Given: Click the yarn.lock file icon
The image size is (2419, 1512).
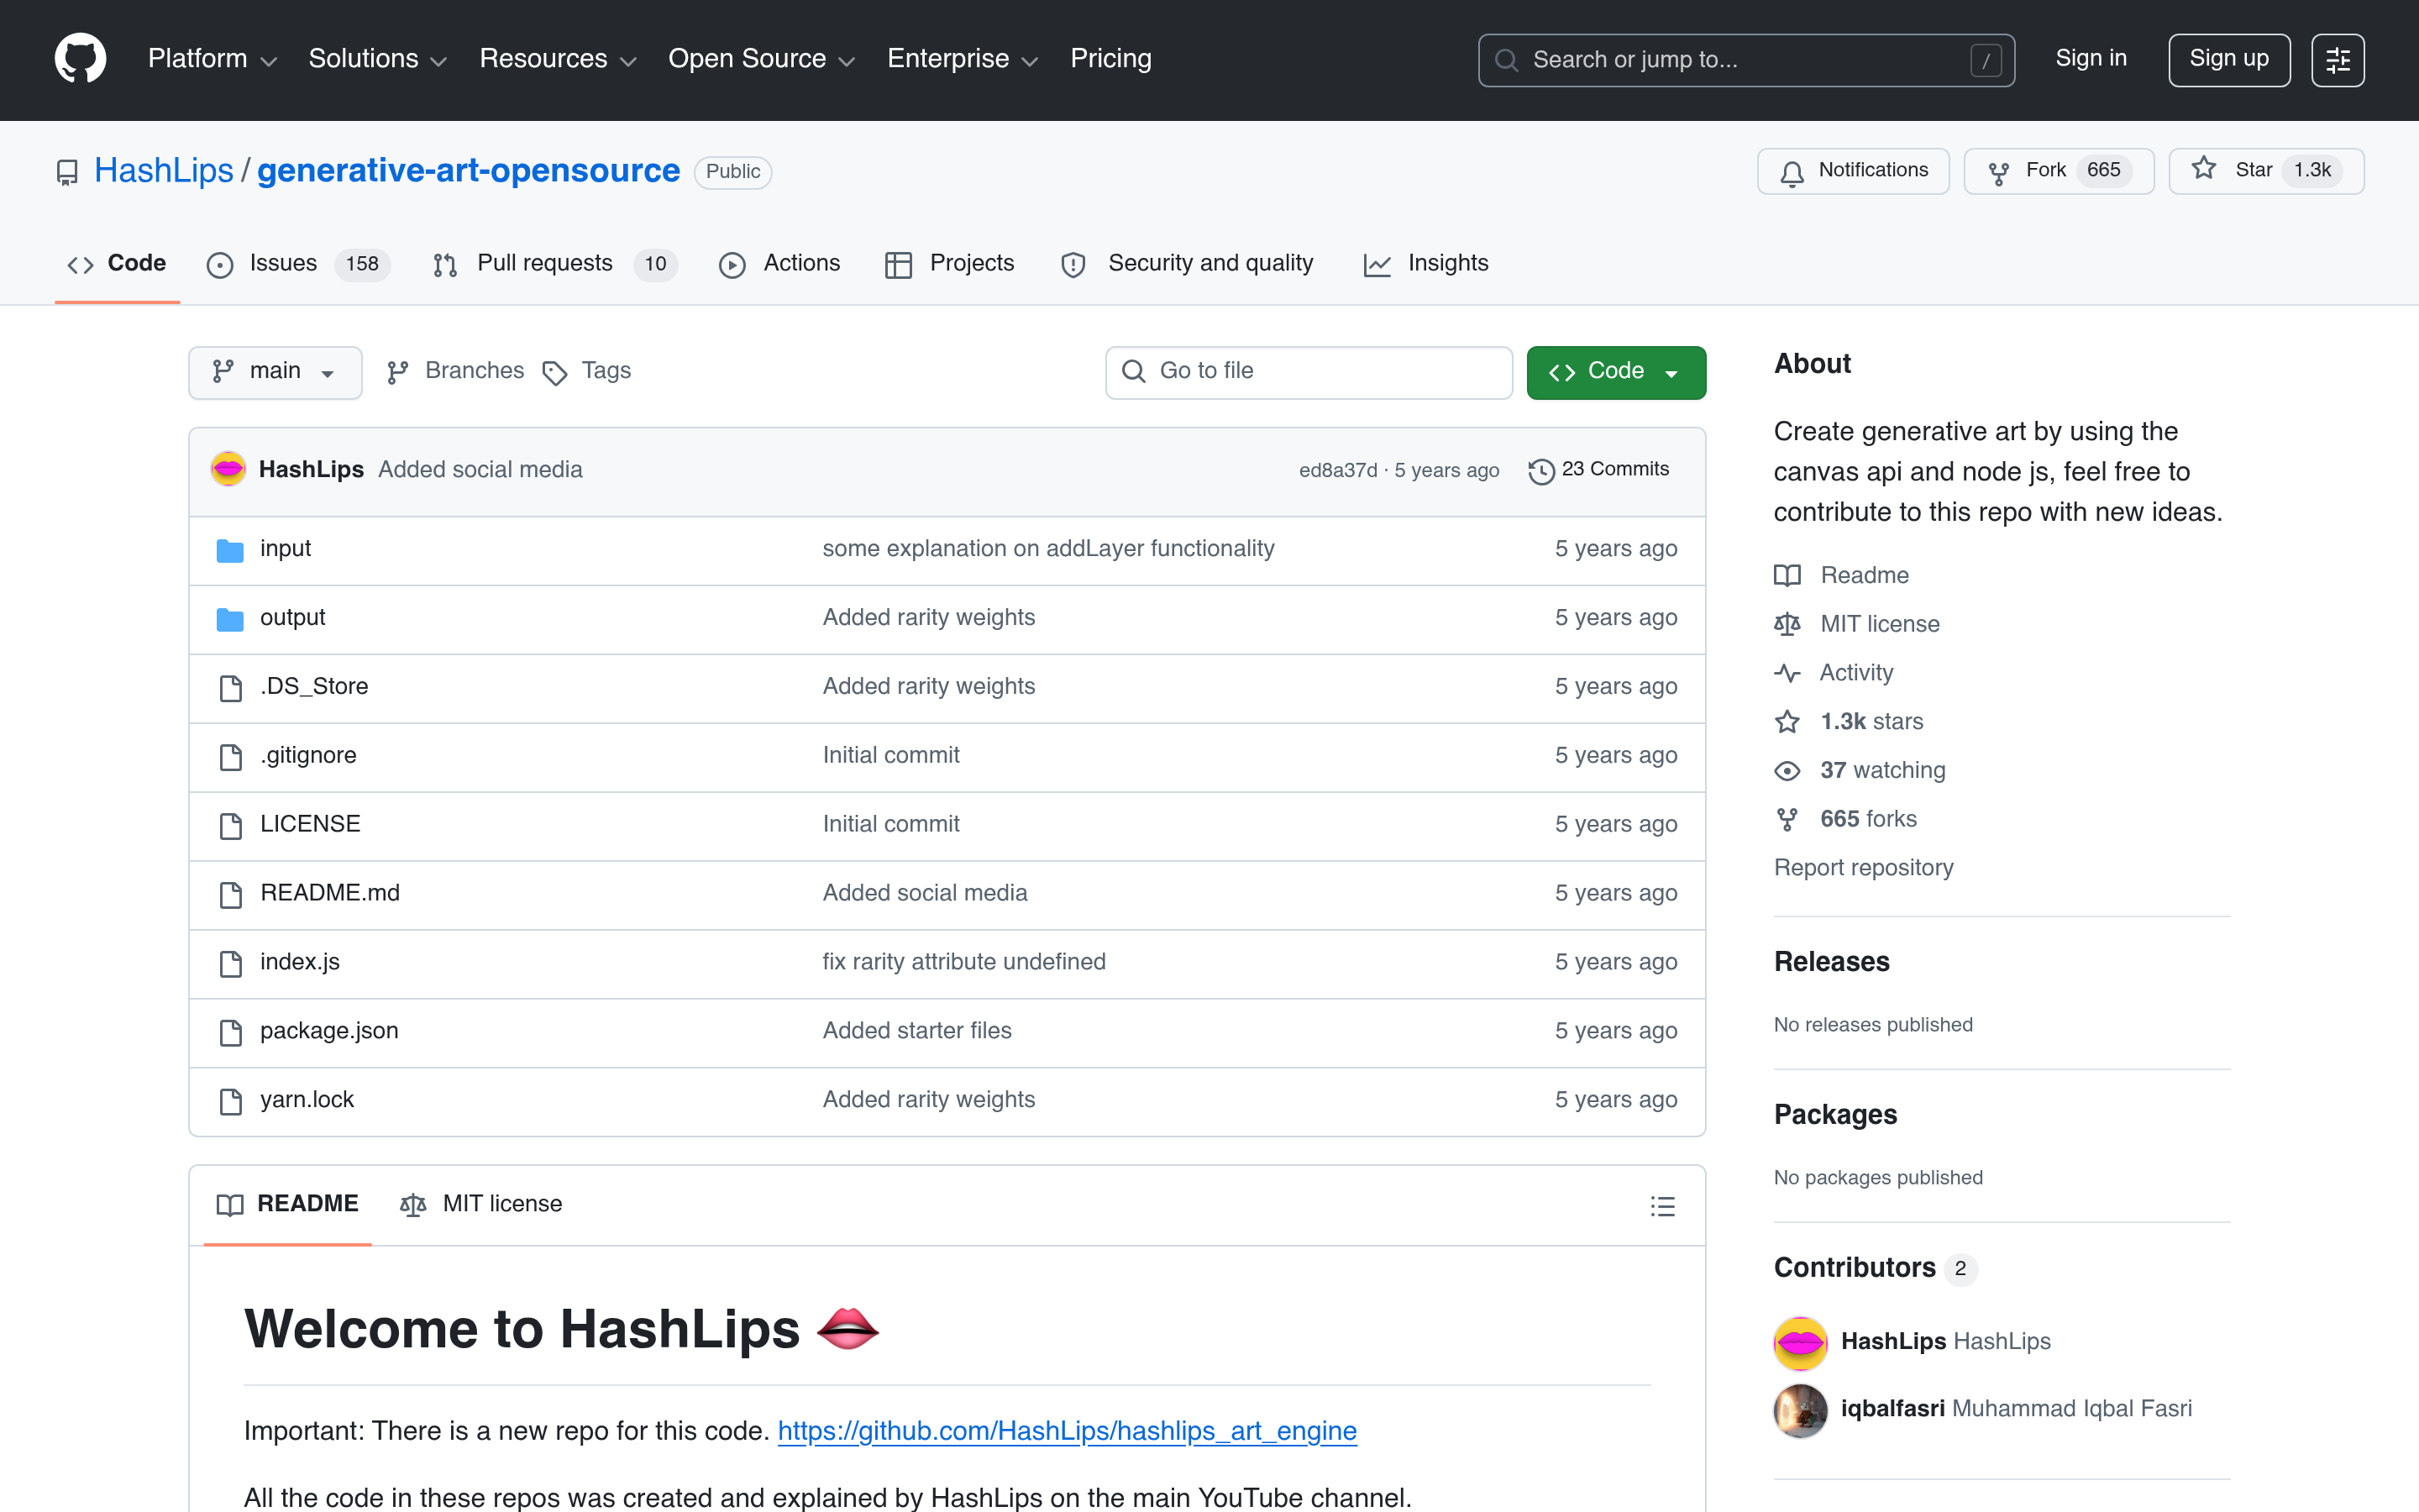Looking at the screenshot, I should click(230, 1101).
